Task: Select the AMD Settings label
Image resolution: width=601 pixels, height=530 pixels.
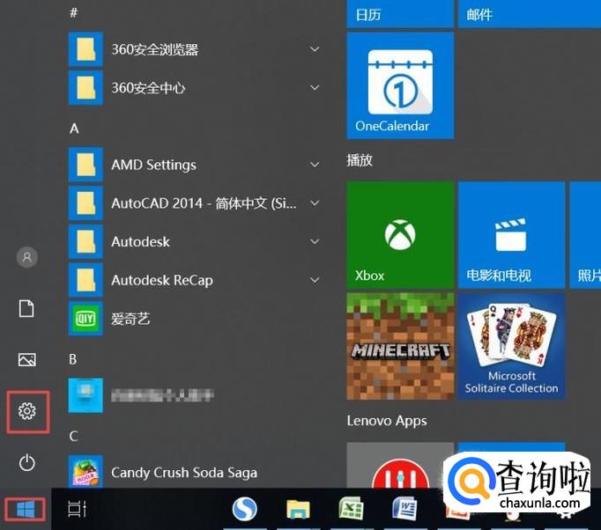Action: 153,165
